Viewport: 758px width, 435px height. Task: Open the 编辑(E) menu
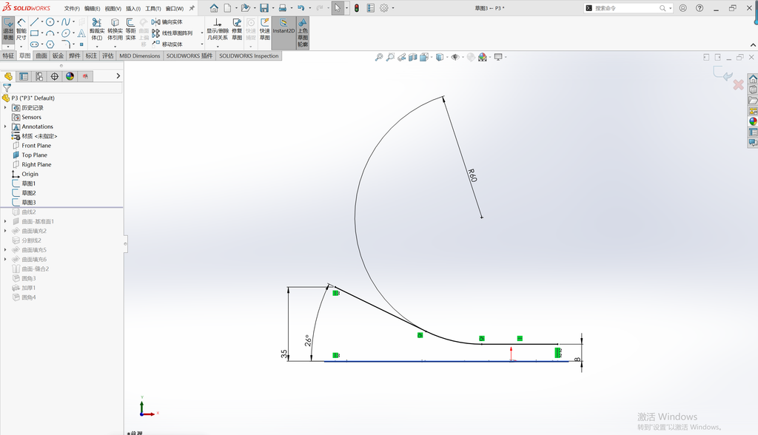pyautogui.click(x=93, y=9)
